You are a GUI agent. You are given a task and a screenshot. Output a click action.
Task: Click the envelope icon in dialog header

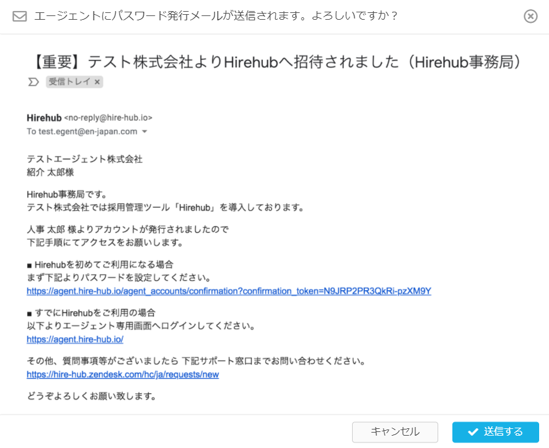coord(20,17)
